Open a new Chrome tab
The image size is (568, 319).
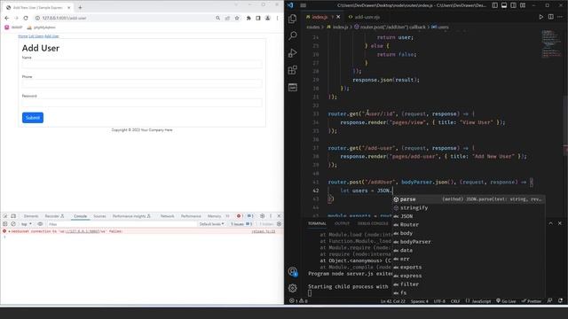[x=80, y=7]
